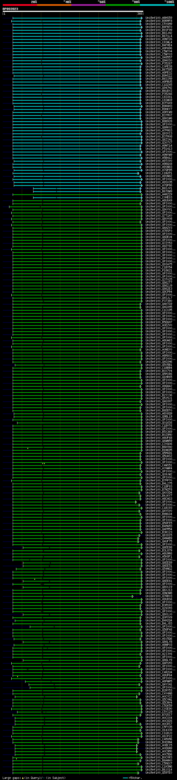
Task: Click UniRef100_C5WT03 label
Action: tap(159, 55)
